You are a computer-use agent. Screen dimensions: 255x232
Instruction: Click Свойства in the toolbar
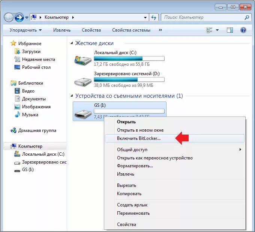coord(91,30)
